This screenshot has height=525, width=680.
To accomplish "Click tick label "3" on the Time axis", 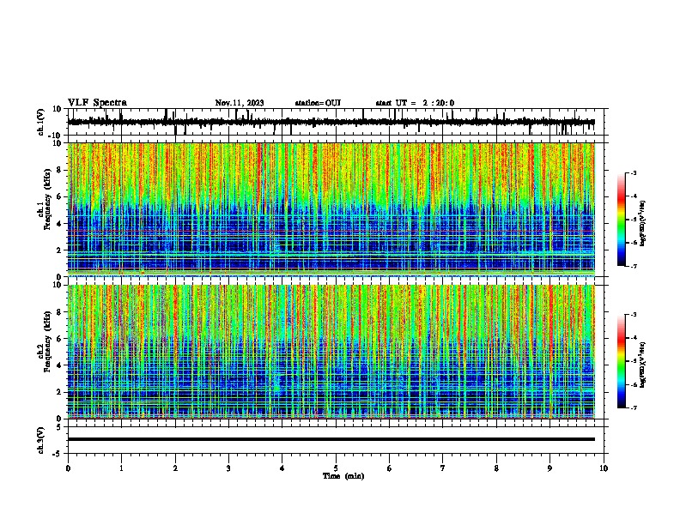I will pos(228,468).
